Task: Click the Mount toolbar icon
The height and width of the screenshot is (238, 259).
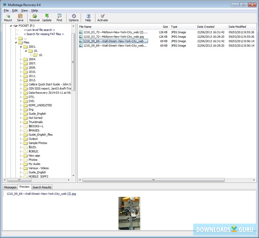Action: tap(8, 18)
